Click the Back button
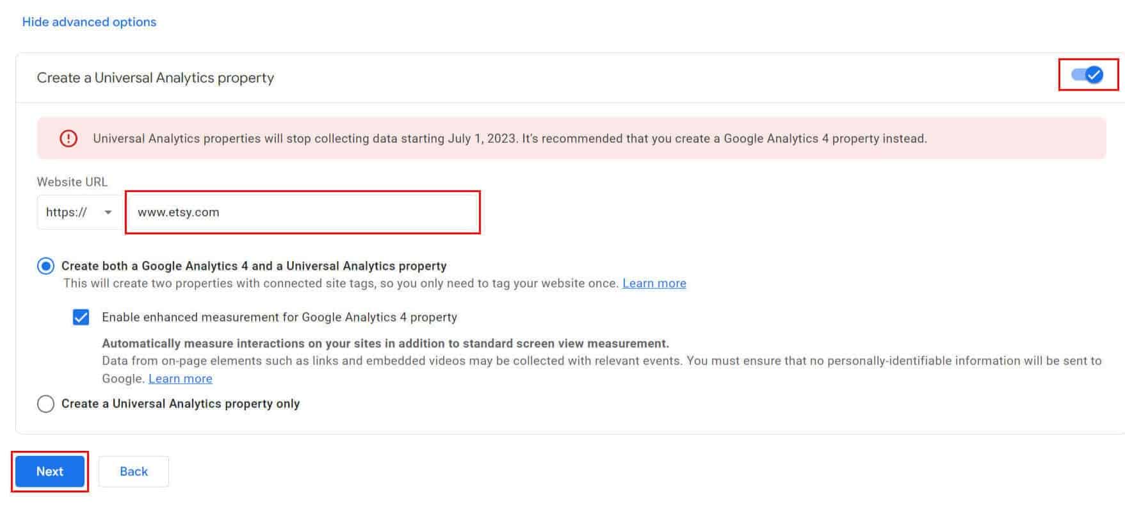The image size is (1125, 511). (133, 471)
